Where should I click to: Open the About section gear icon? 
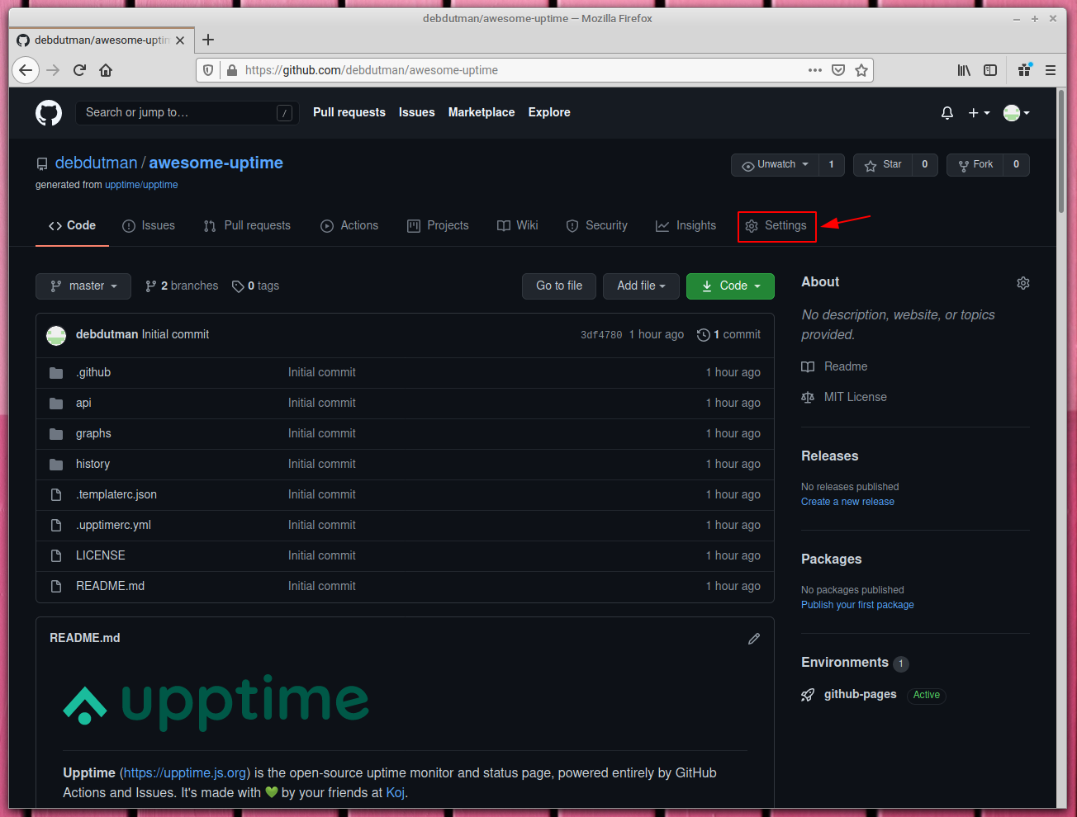point(1022,282)
